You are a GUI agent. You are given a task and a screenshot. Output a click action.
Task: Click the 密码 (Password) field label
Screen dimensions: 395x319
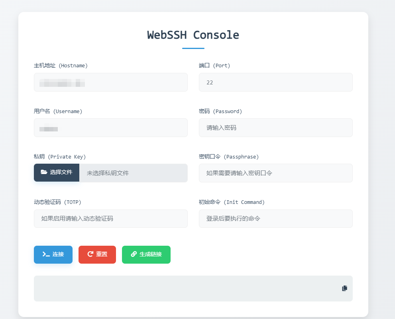(x=220, y=112)
